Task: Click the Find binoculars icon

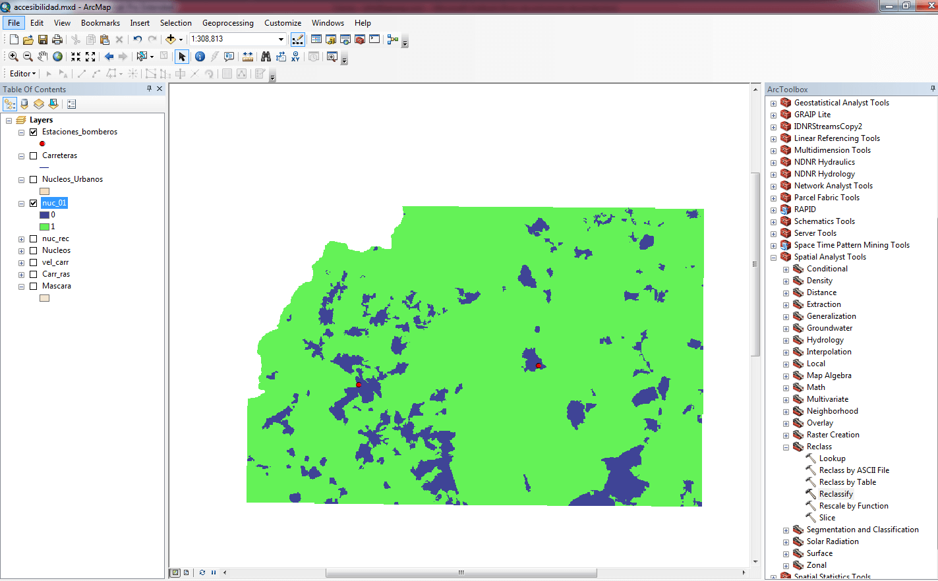Action: click(x=266, y=57)
